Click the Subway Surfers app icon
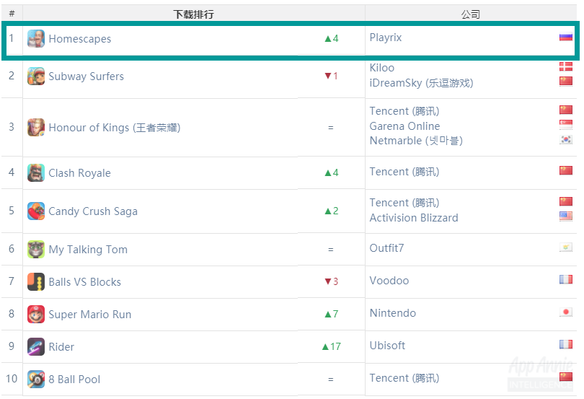The image size is (584, 399). pos(36,76)
